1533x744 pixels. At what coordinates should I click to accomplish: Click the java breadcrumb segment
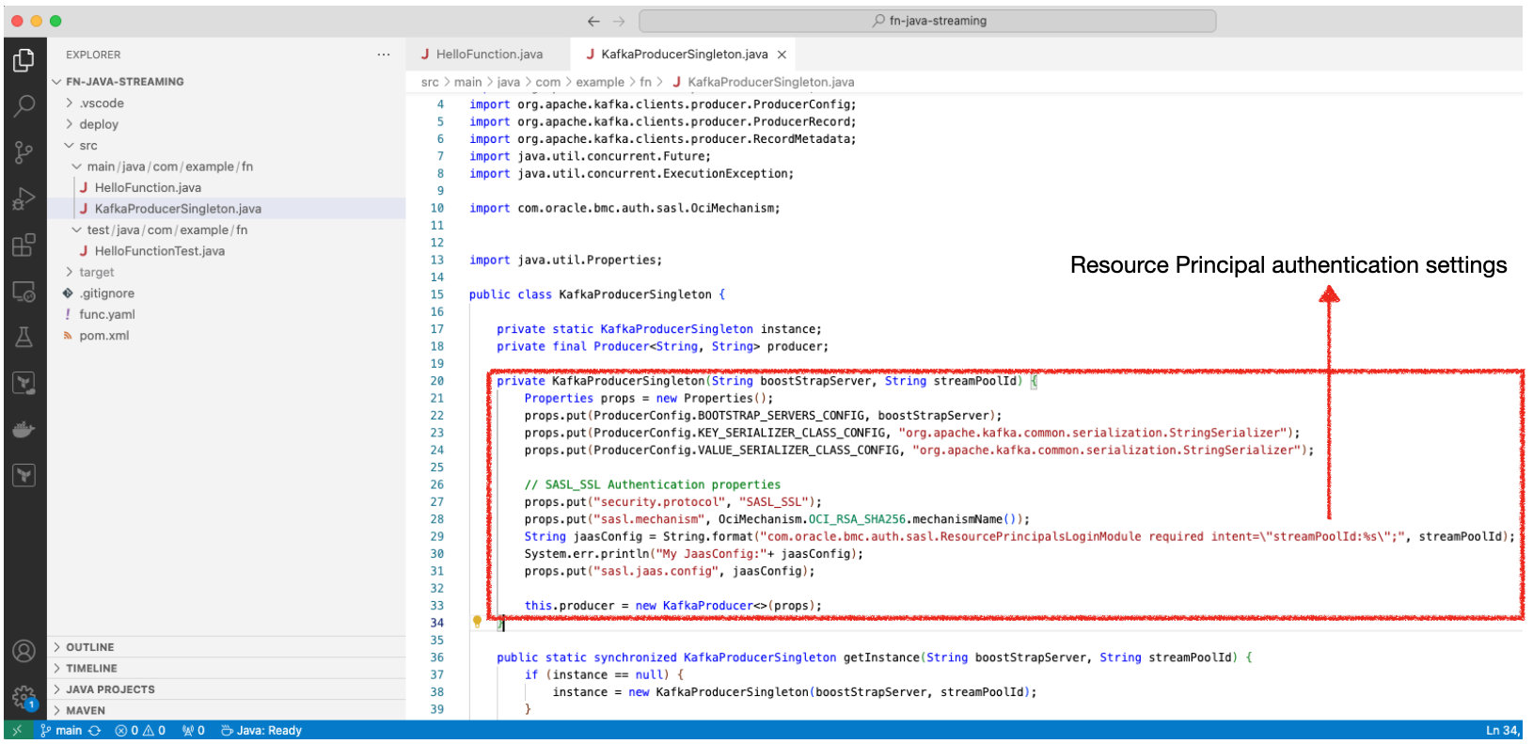tap(508, 83)
